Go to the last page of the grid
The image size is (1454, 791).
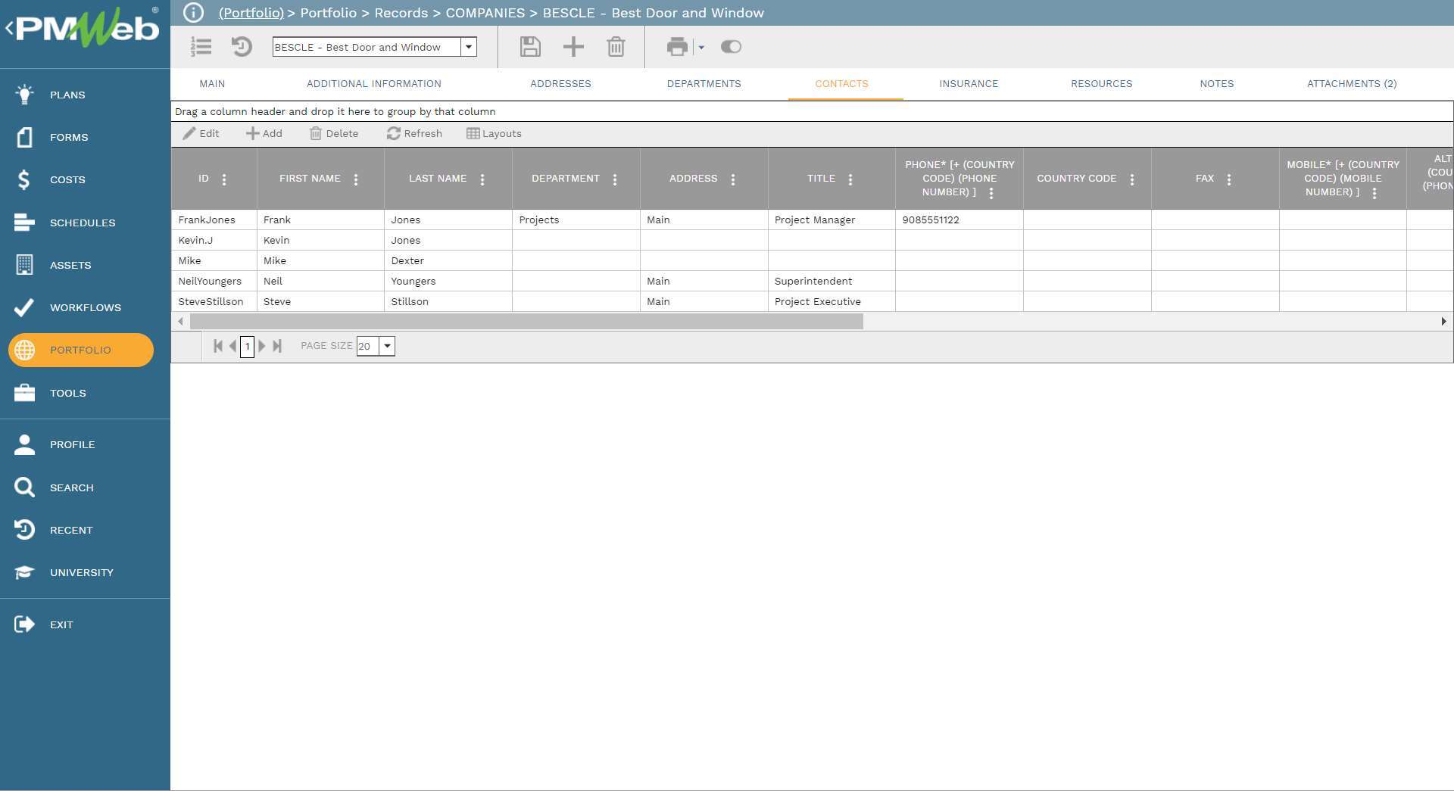pos(277,346)
